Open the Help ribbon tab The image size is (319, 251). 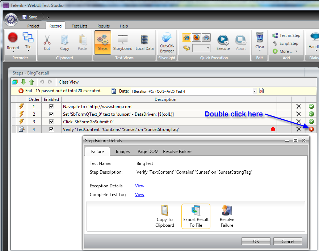124,26
